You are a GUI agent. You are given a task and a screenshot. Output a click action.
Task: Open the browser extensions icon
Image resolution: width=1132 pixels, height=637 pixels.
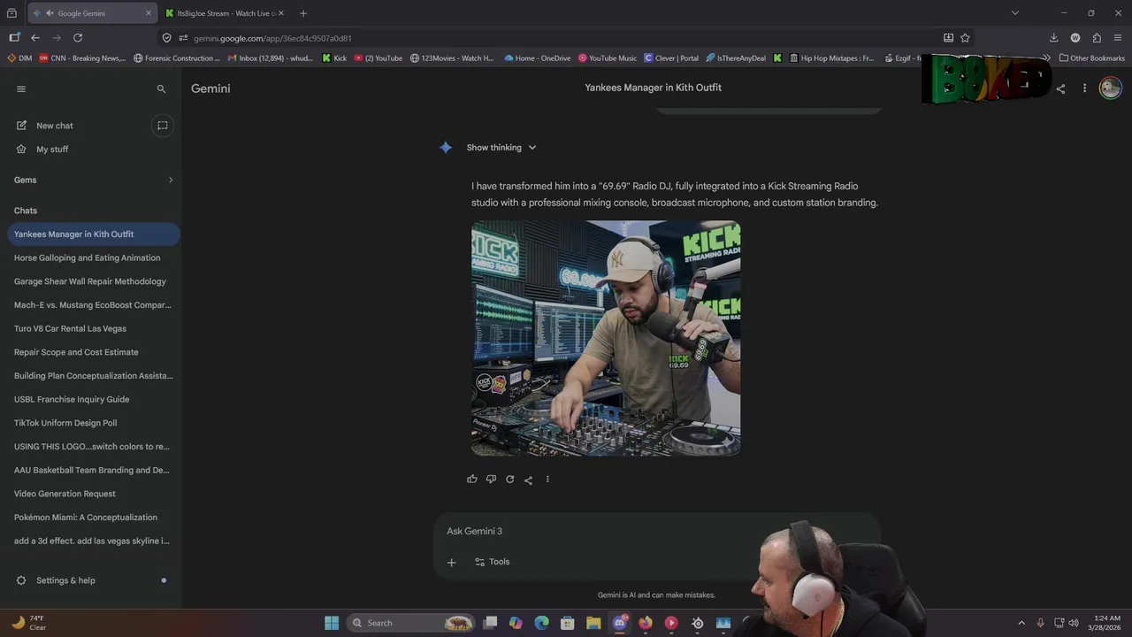pyautogui.click(x=1097, y=38)
